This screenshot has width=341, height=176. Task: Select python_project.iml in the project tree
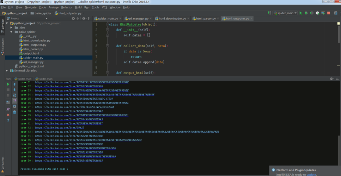[x=29, y=66]
